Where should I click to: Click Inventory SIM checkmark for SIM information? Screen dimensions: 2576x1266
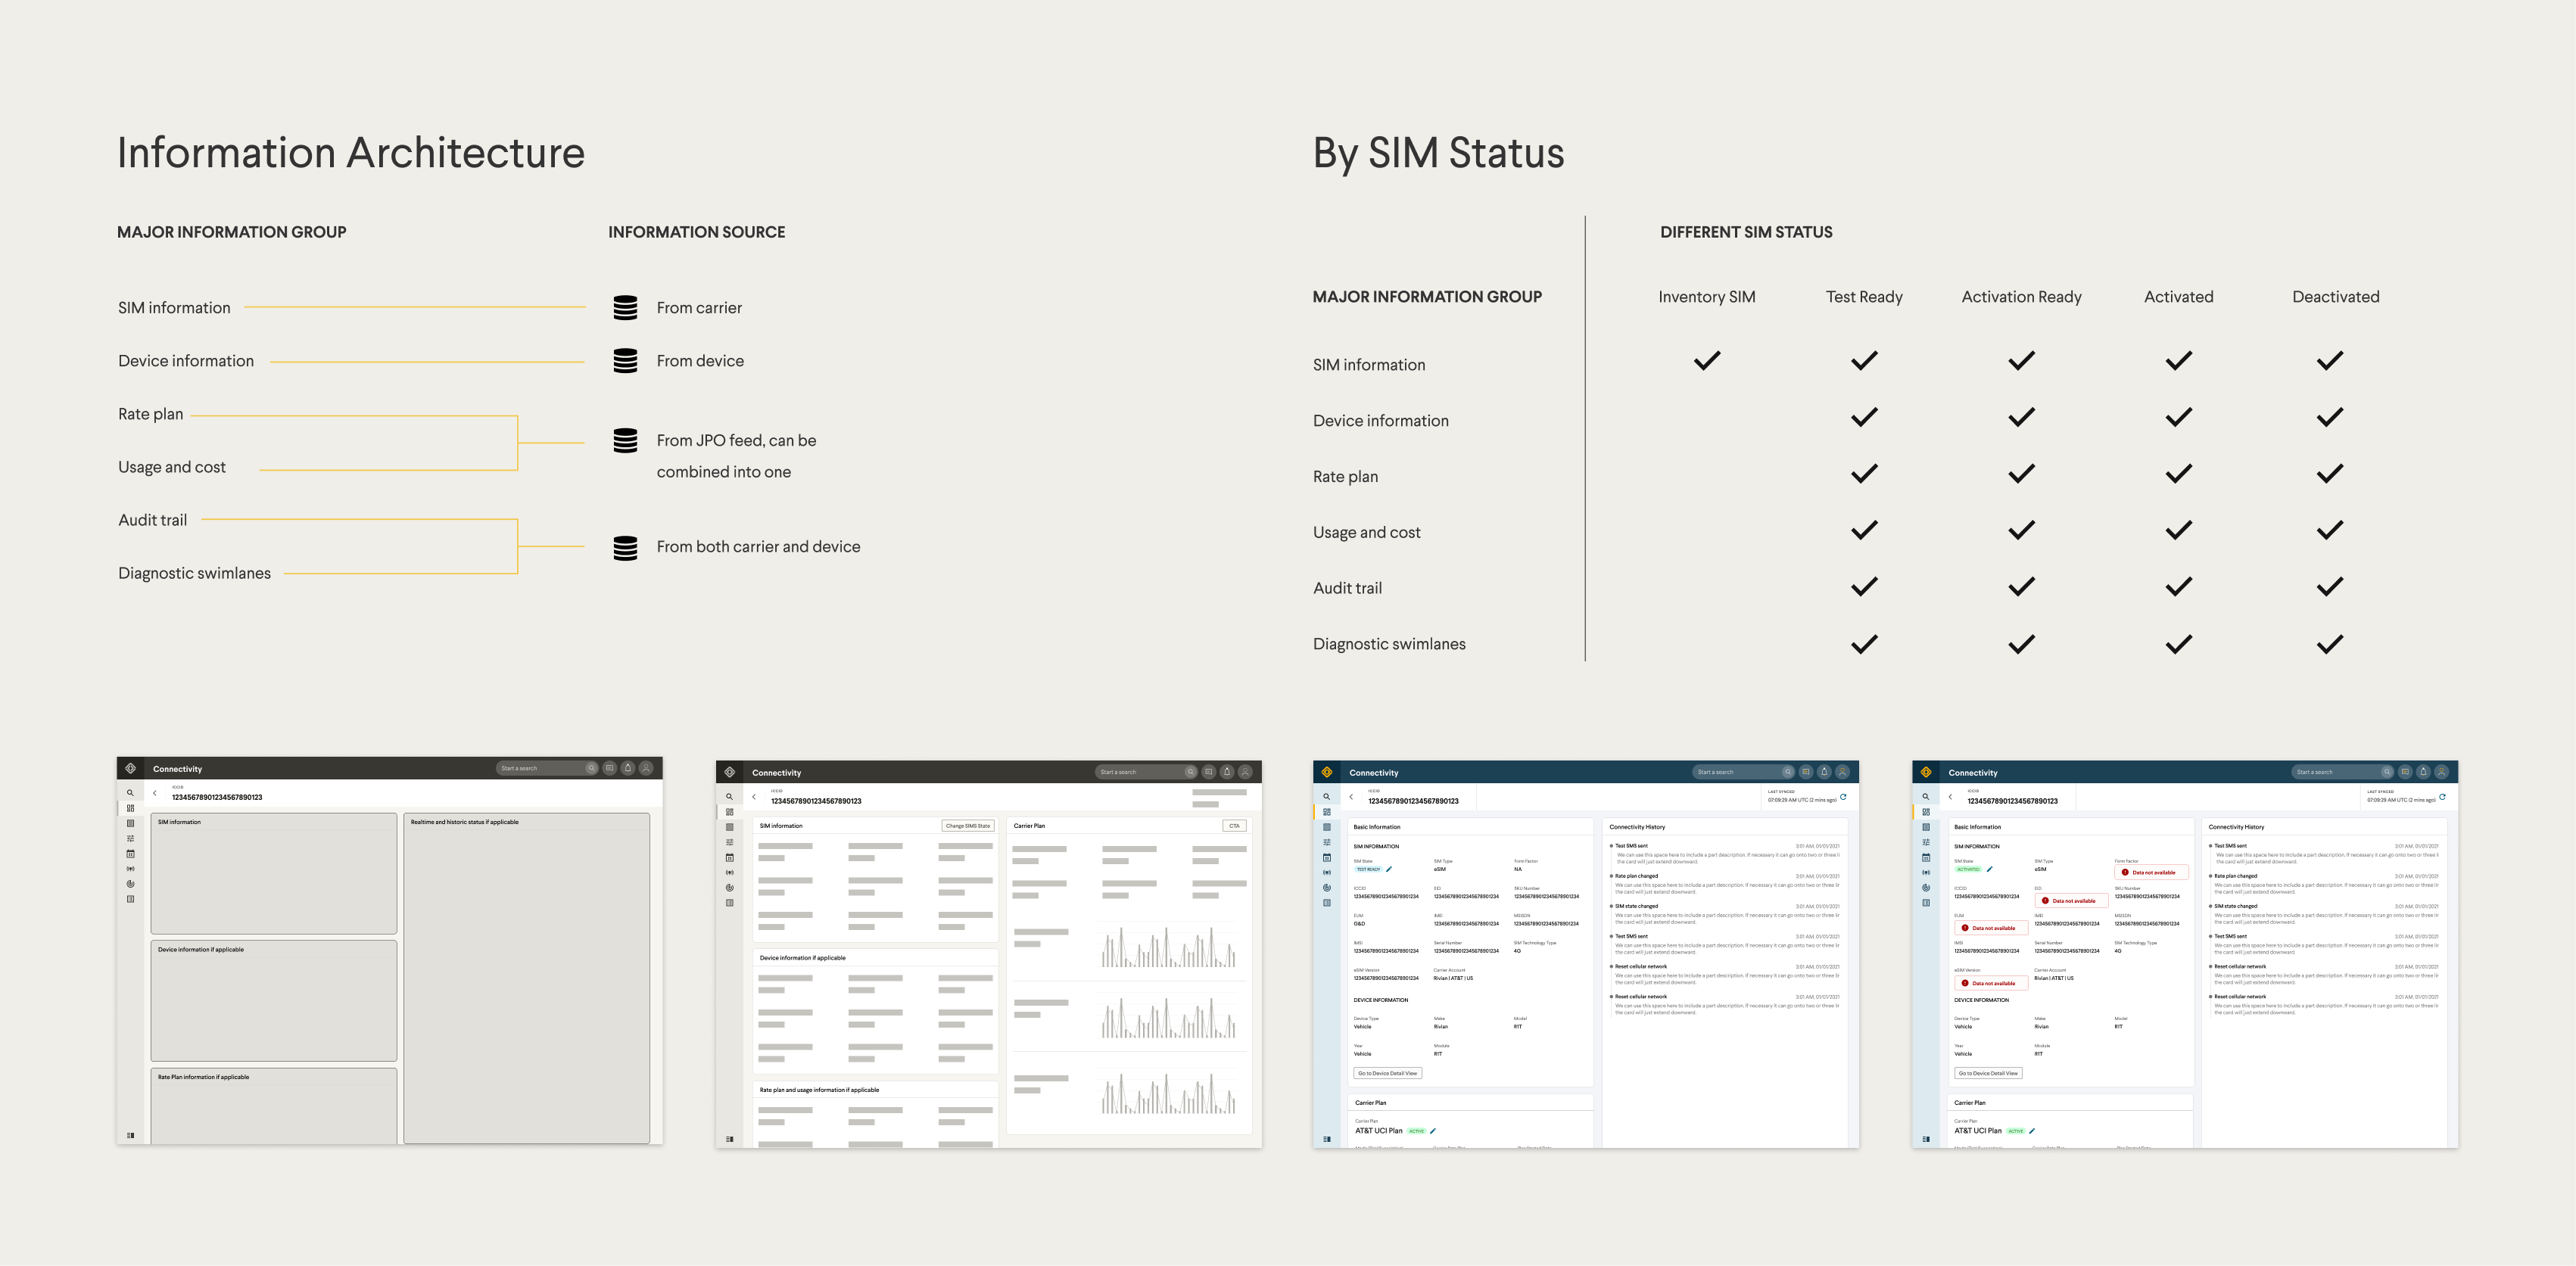pos(1707,361)
